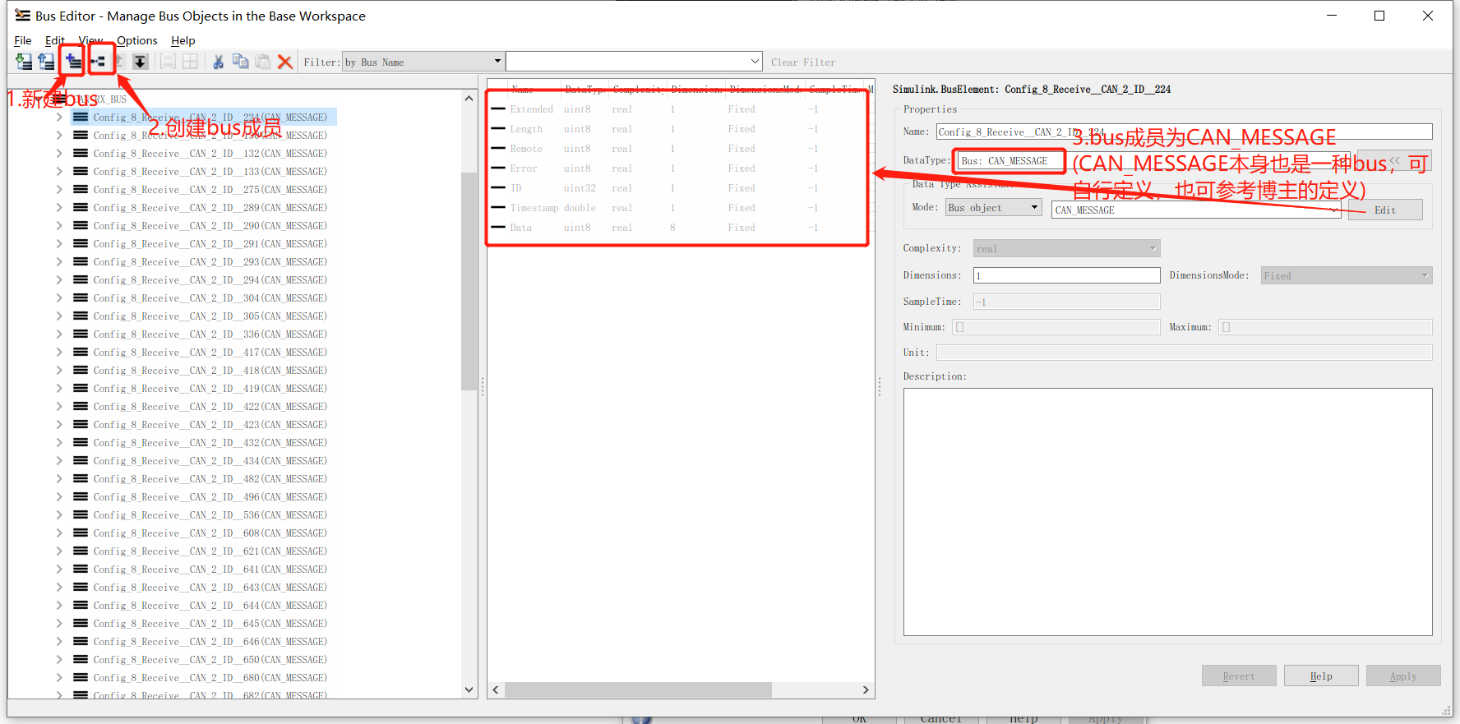Open the File menu
The image size is (1460, 724).
click(x=23, y=40)
